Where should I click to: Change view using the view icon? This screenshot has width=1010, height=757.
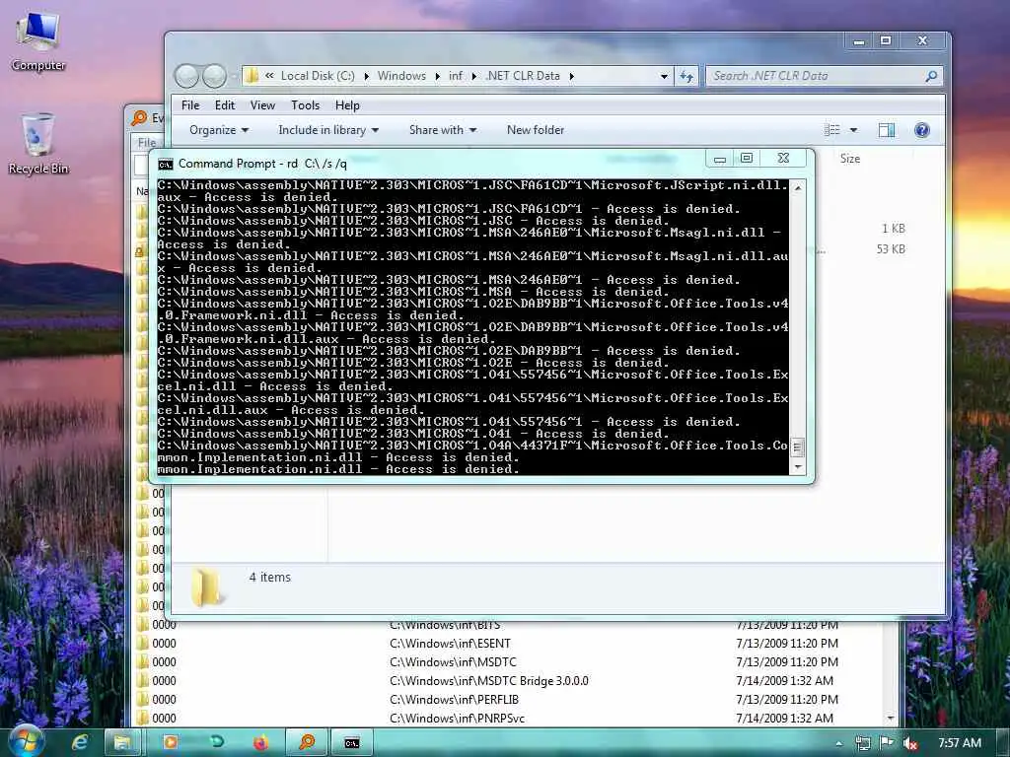click(832, 130)
